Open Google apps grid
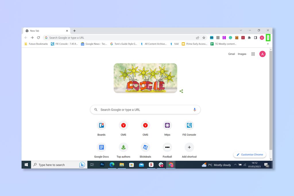 click(x=253, y=54)
